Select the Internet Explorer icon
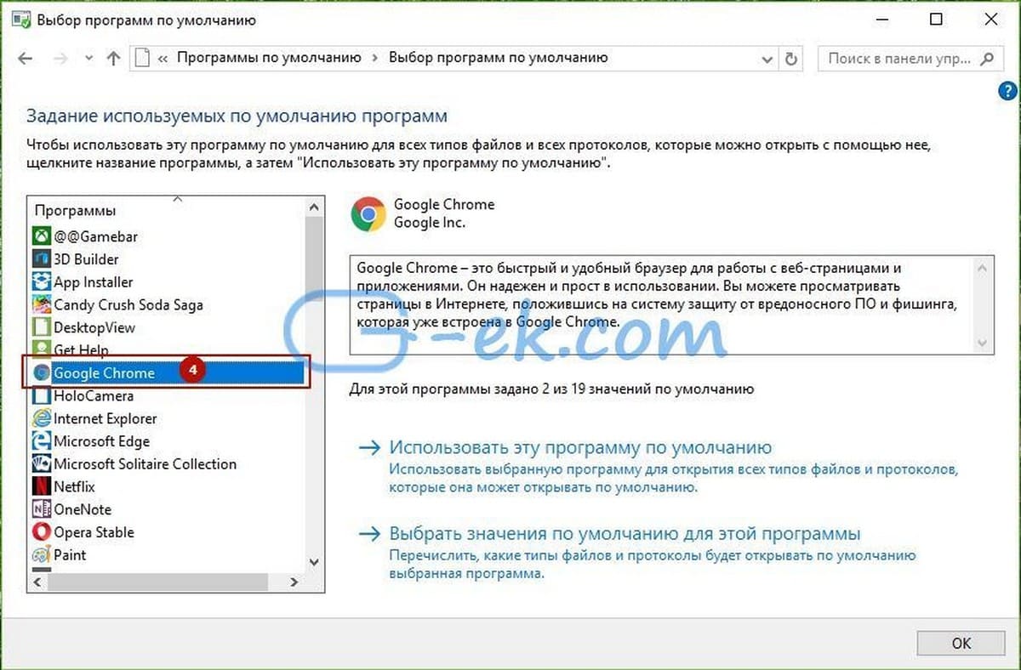Image resolution: width=1021 pixels, height=670 pixels. tap(41, 418)
